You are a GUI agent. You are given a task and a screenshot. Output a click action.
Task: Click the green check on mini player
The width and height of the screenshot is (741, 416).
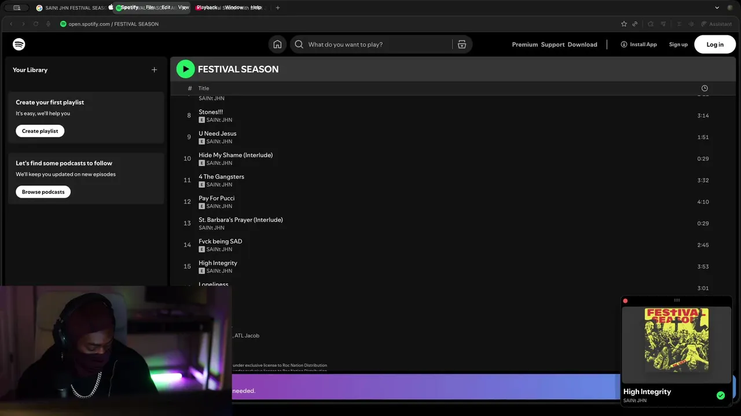[x=721, y=396]
